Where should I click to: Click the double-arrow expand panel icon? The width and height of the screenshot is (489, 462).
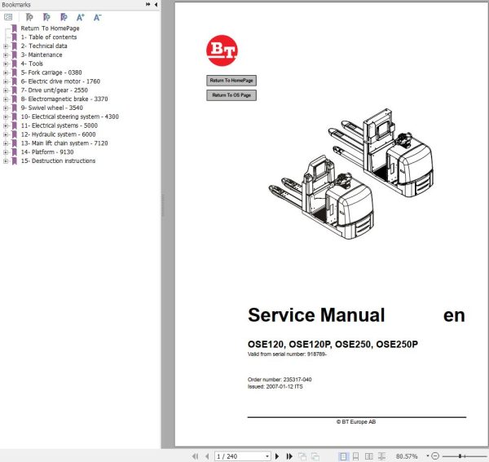pos(148,4)
